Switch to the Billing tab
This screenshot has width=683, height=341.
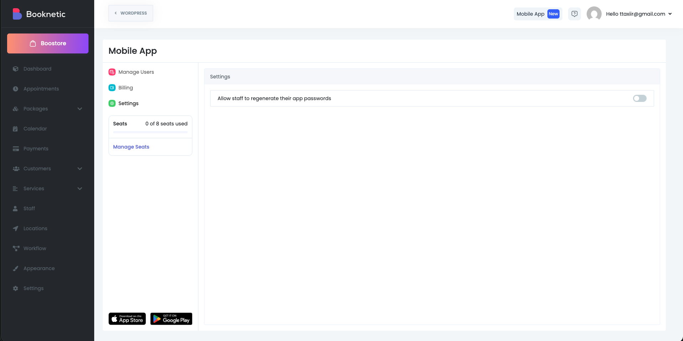(x=125, y=88)
